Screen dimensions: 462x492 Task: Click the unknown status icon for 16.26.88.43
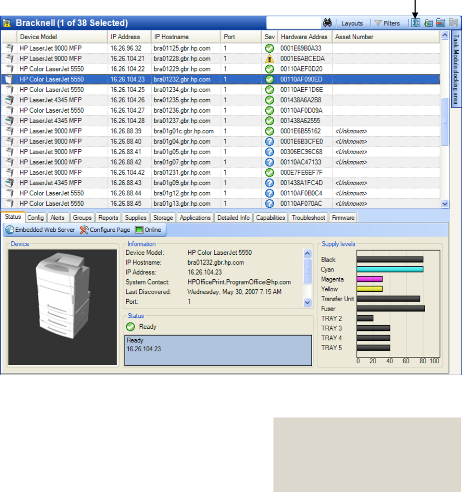pyautogui.click(x=269, y=183)
